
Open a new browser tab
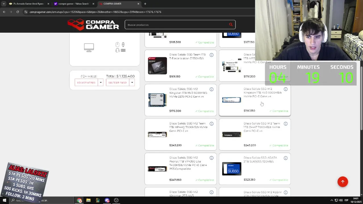[145, 4]
